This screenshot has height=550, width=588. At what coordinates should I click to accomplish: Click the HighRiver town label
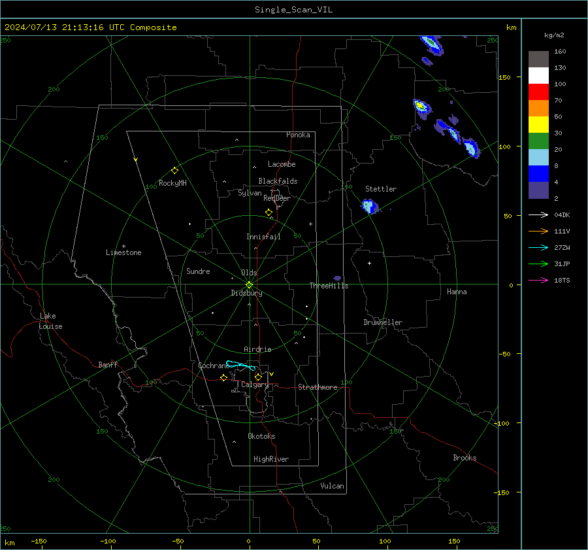point(271,459)
